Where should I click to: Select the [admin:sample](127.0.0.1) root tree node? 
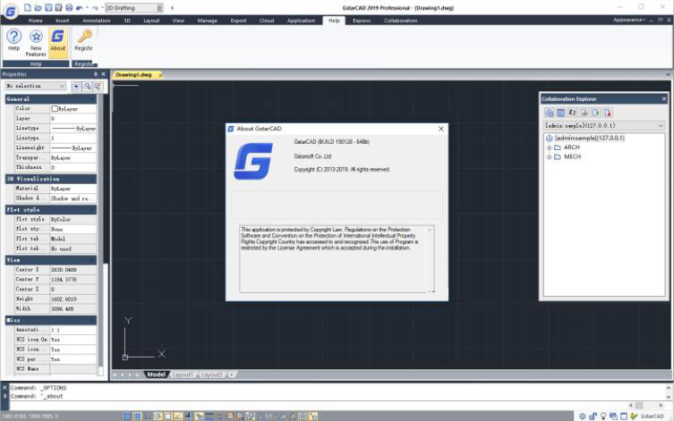coord(589,139)
